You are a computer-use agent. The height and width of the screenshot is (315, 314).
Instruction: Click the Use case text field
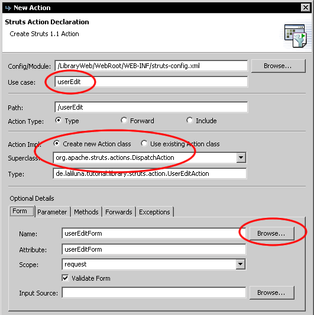pyautogui.click(x=151, y=82)
